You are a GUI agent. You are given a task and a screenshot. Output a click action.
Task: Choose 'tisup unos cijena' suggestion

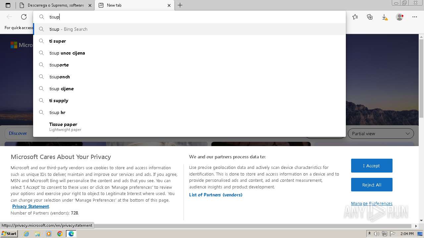point(189,53)
